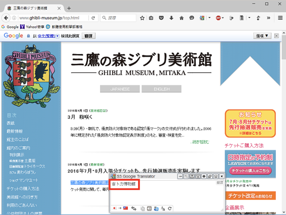
Task: Open the お知らせ ticket lottery banner
Action: (250, 123)
